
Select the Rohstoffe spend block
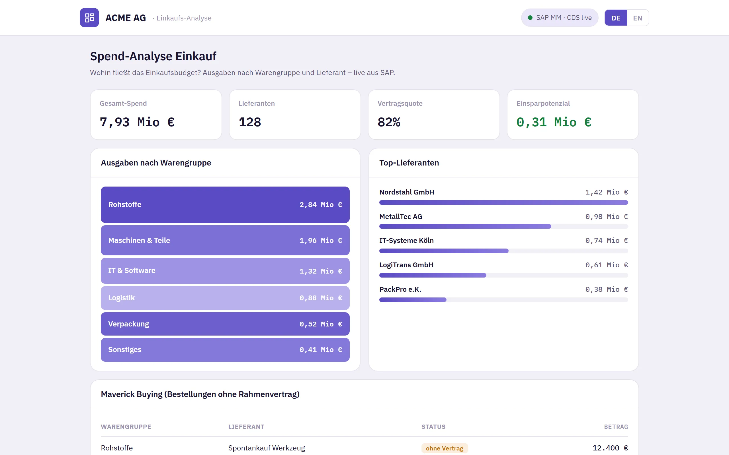(x=225, y=205)
